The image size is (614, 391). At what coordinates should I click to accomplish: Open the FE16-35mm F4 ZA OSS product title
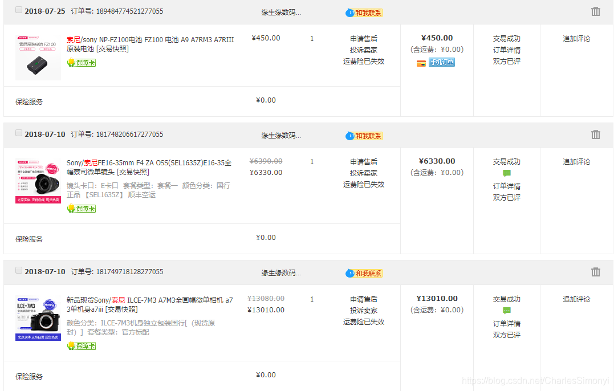click(149, 167)
